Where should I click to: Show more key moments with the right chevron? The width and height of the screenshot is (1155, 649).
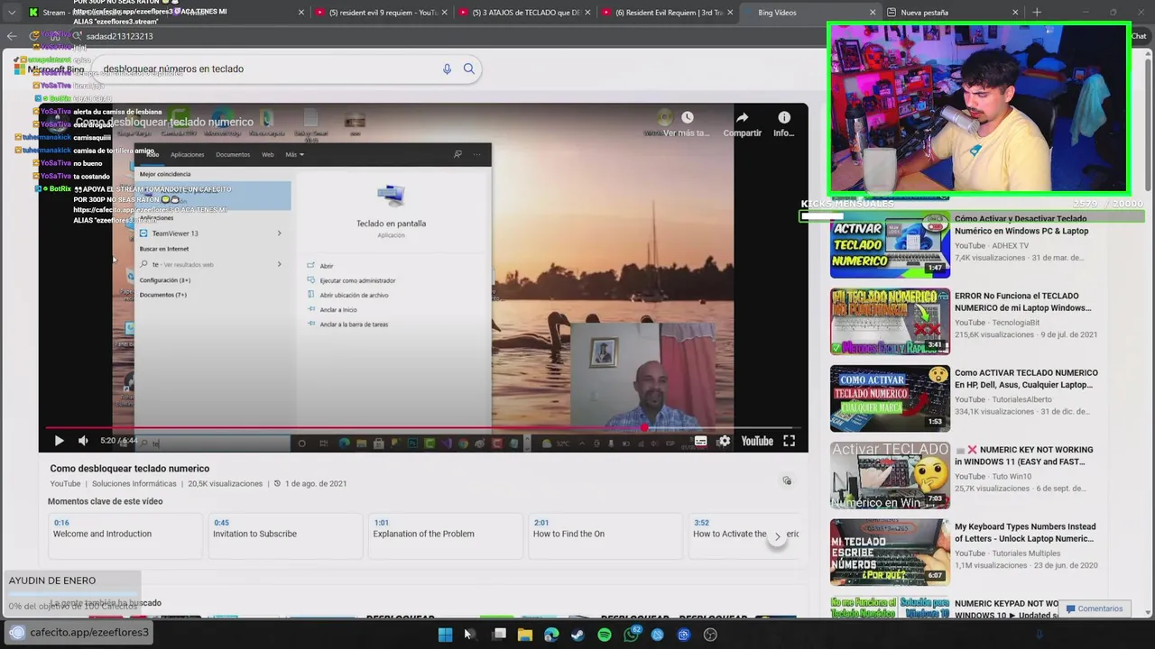point(777,536)
